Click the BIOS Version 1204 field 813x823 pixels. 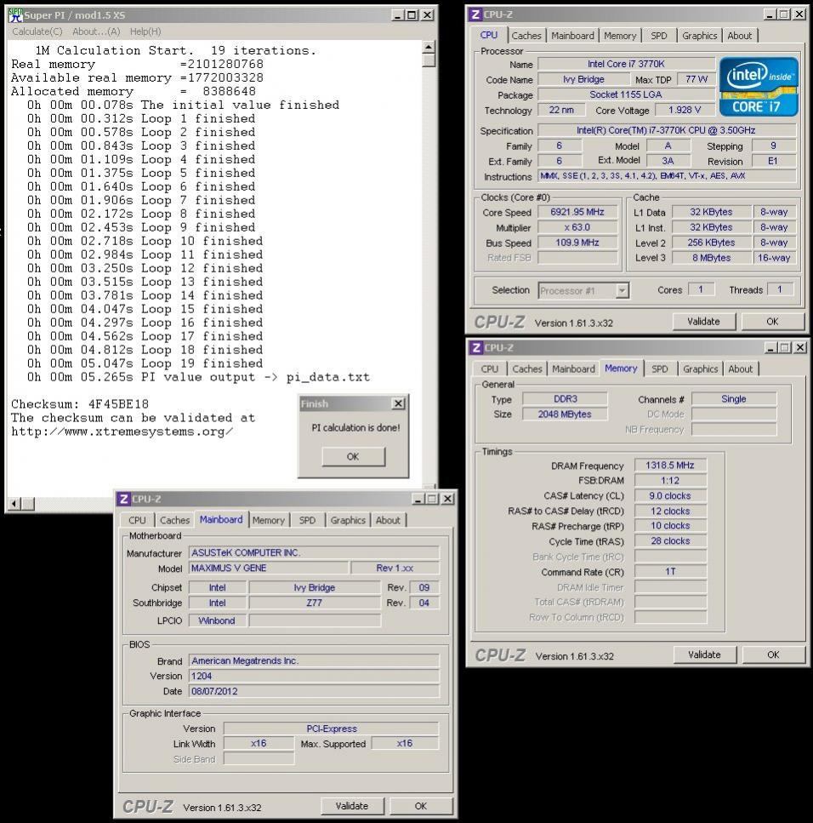314,676
